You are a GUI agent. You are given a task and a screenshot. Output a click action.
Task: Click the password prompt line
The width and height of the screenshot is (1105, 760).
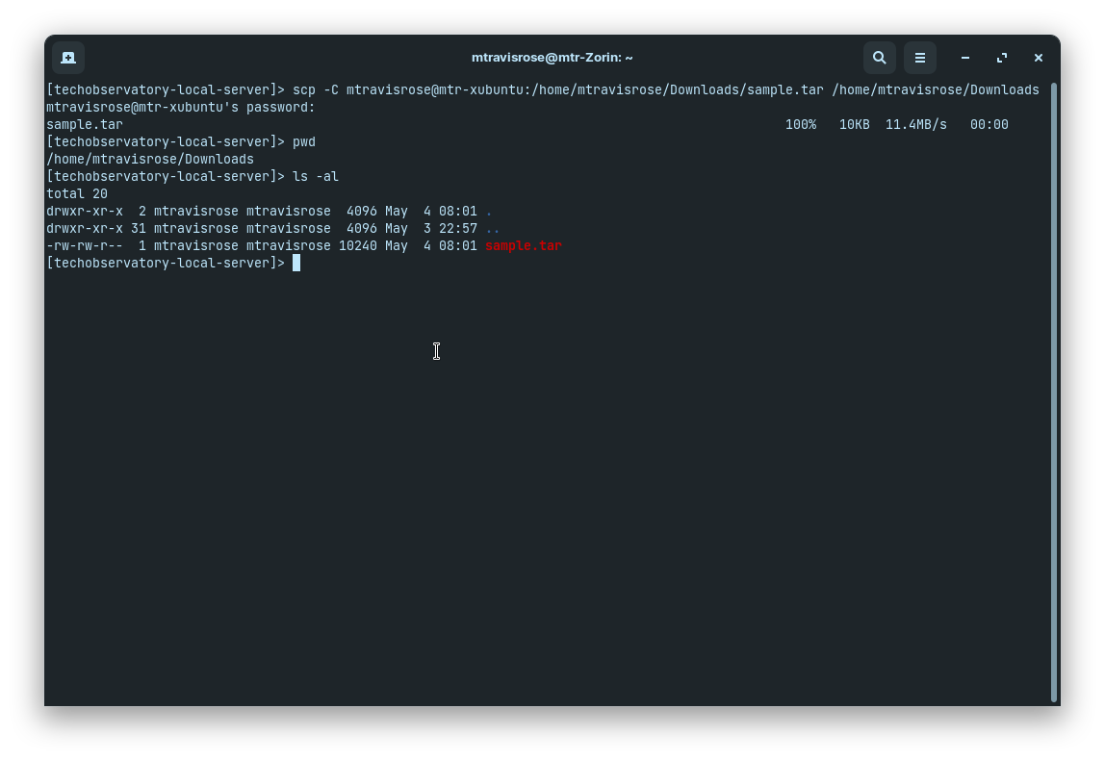181,108
